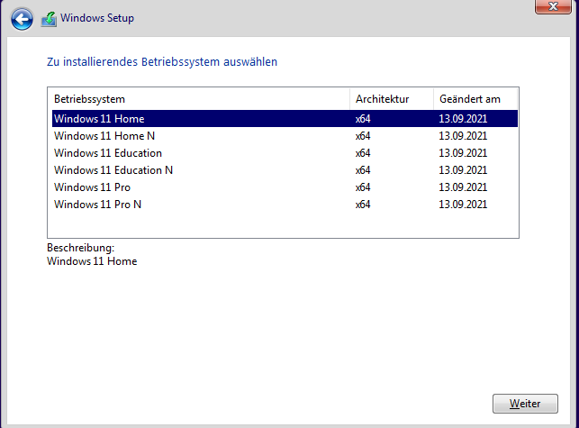Click the x64 cell of Windows 11 Home N
This screenshot has width=579, height=428.
click(363, 136)
